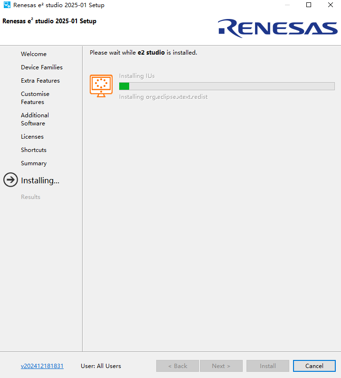Select the Shortcuts step
341x378 pixels.
34,150
